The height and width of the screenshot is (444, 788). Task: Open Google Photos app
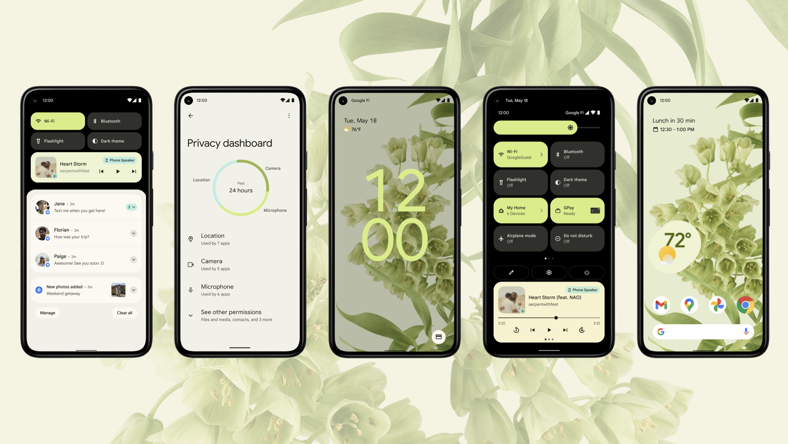pos(717,305)
